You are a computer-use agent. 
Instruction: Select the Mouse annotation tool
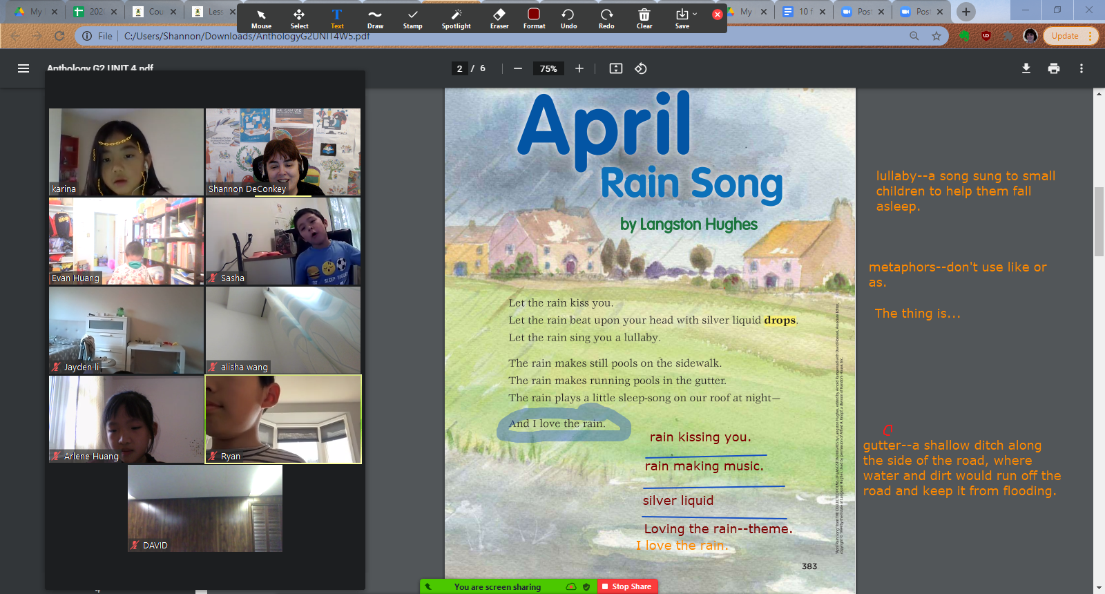[261, 19]
